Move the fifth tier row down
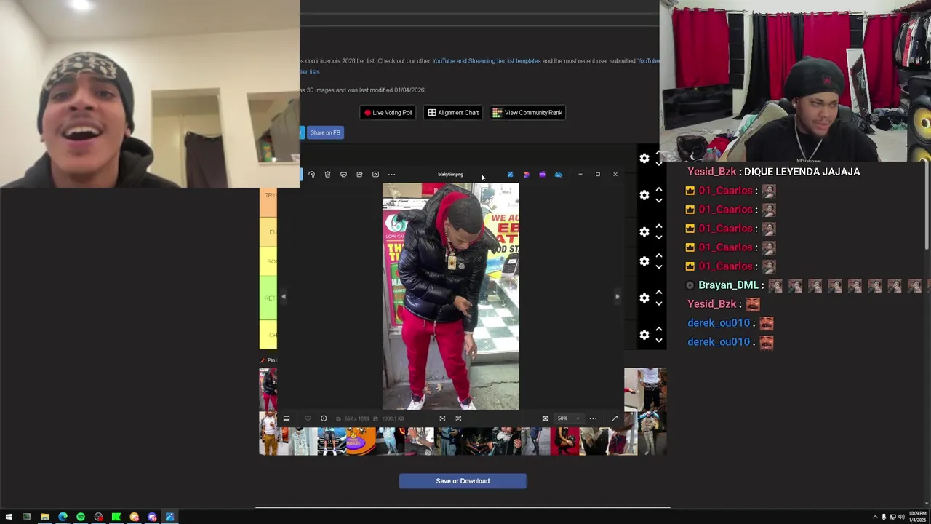The height and width of the screenshot is (524, 931). click(659, 303)
